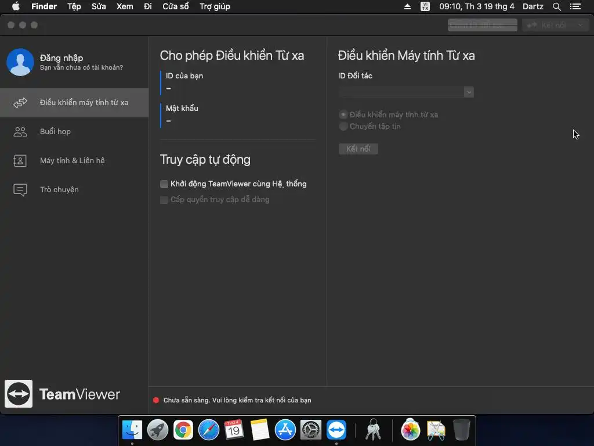The width and height of the screenshot is (594, 446).
Task: Click the Dartz user name in menu bar
Action: (x=533, y=6)
